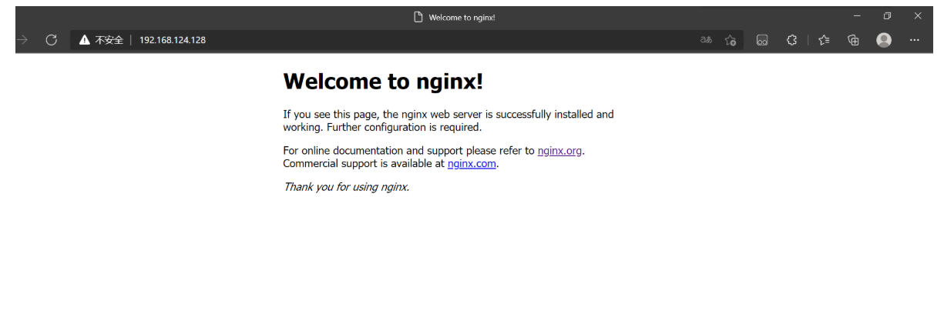The height and width of the screenshot is (317, 944).
Task: Reload the page with the refresh icon
Action: tap(52, 40)
